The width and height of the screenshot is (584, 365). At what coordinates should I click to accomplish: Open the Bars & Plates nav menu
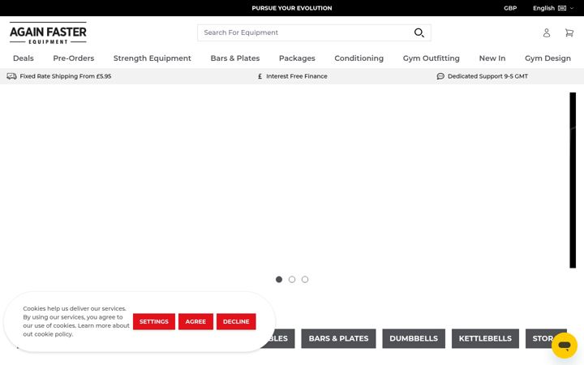(x=235, y=58)
